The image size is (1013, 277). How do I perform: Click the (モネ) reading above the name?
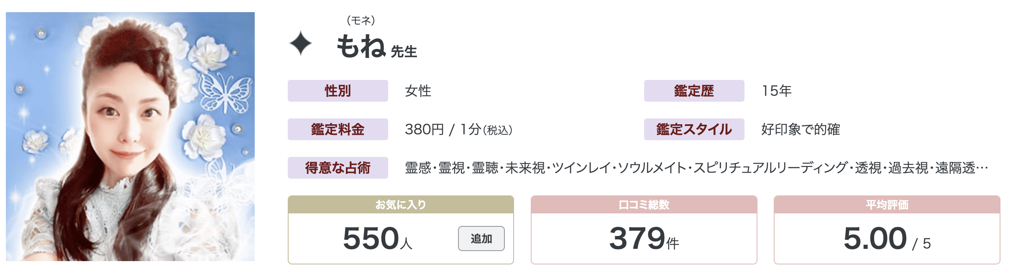tap(361, 20)
